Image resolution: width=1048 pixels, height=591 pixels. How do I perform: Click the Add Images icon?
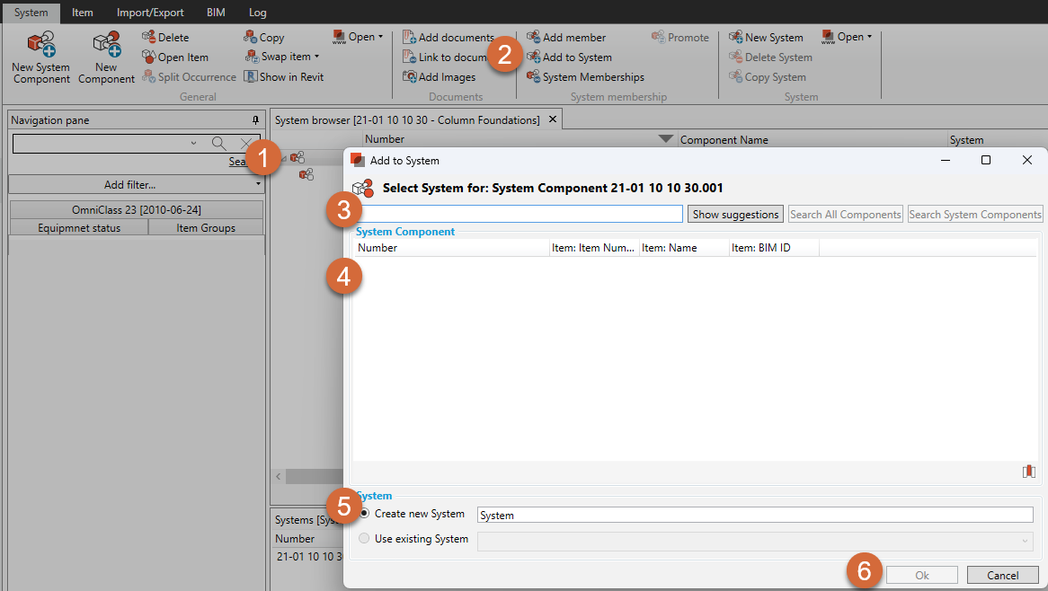pyautogui.click(x=440, y=76)
